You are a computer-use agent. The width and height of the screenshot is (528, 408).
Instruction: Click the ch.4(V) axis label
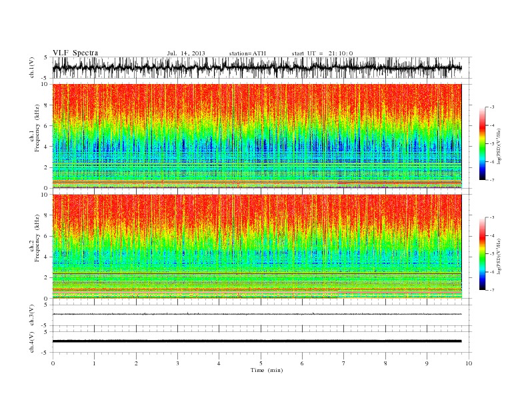pos(32,342)
